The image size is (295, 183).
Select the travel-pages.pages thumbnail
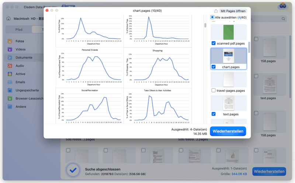tap(228, 80)
